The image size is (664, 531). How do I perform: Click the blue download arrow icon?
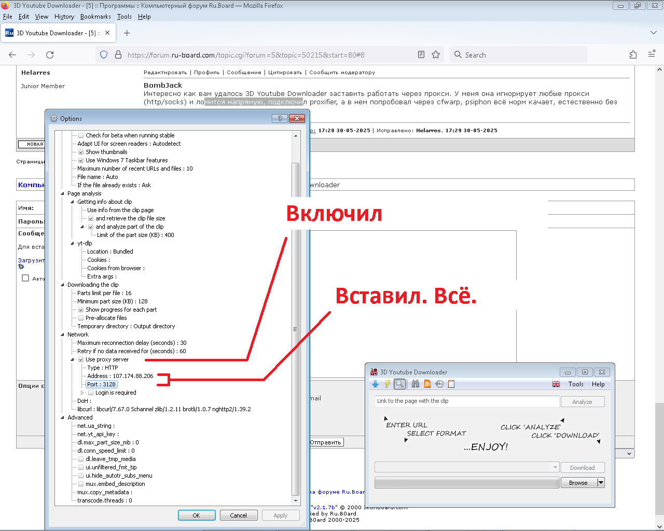[375, 384]
